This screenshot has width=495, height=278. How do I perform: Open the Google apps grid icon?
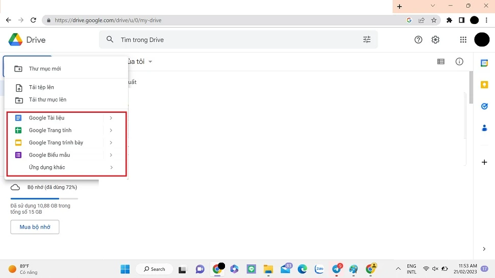463,40
